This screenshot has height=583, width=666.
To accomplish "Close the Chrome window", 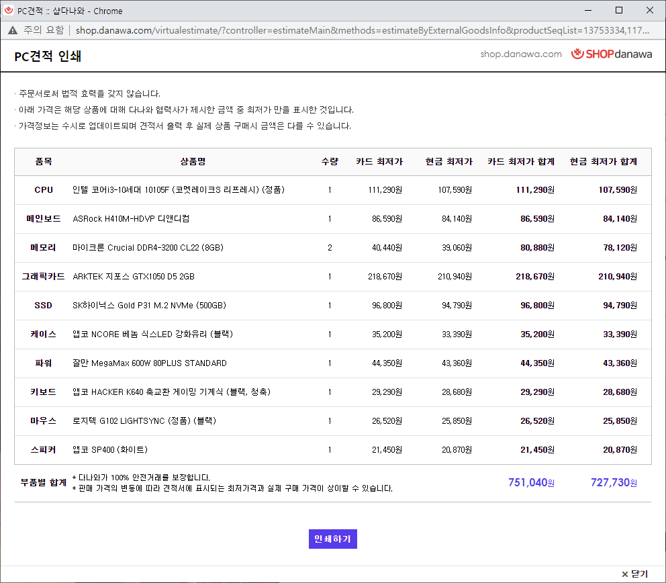I will pos(650,10).
